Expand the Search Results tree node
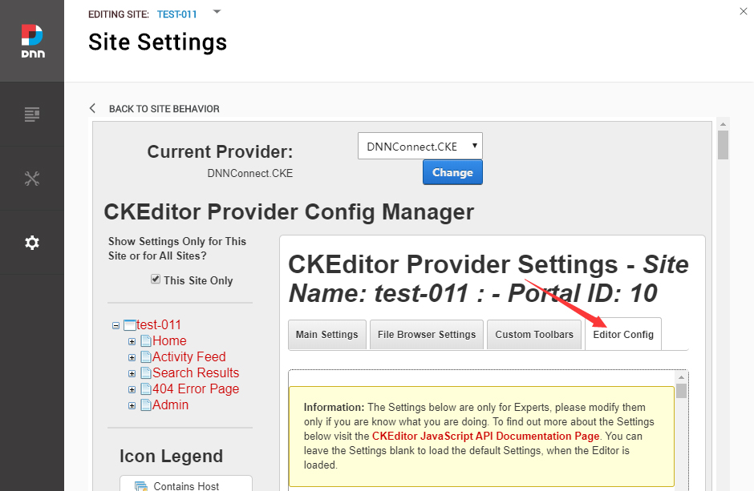 click(x=132, y=373)
